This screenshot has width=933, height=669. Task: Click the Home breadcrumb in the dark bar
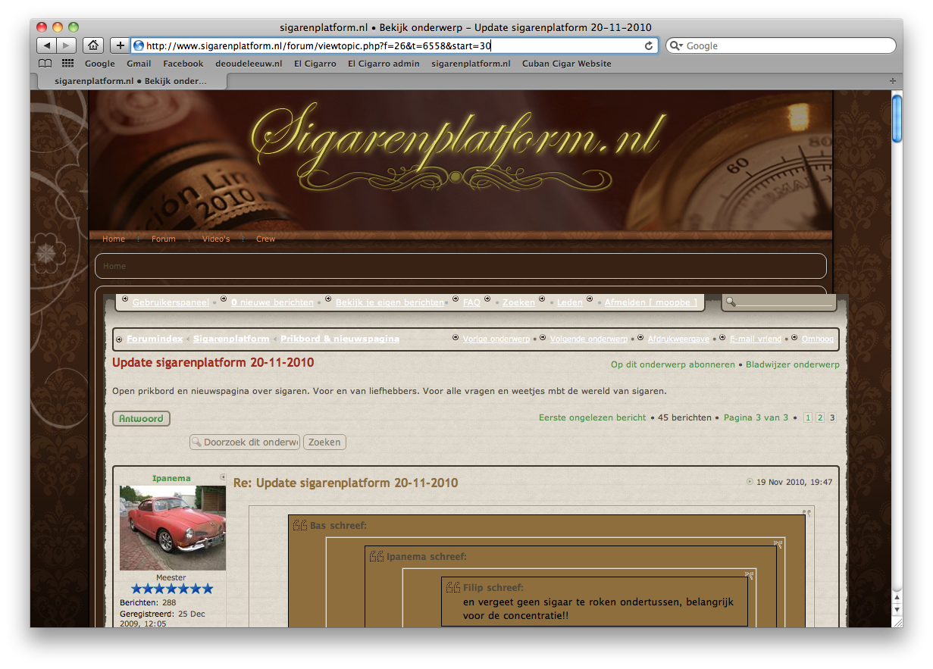coord(114,266)
